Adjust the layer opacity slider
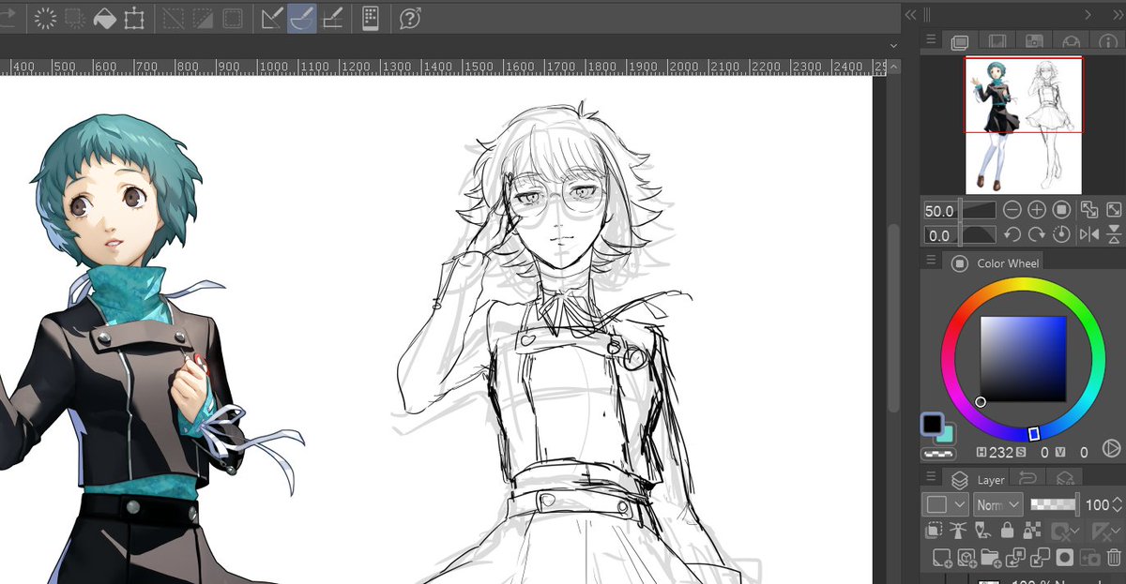Screen dimensions: 1126x584 [1054, 504]
